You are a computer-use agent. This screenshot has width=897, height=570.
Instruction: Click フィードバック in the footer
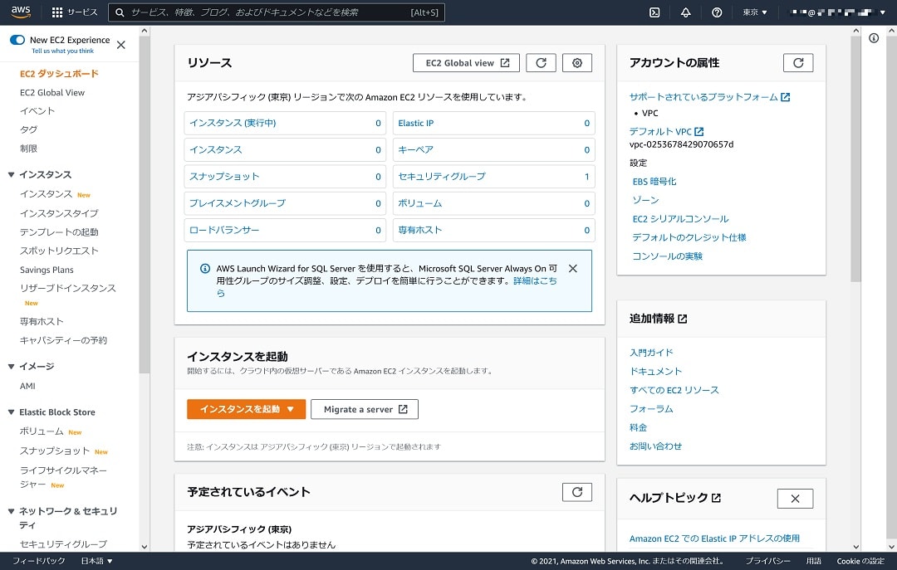(39, 561)
